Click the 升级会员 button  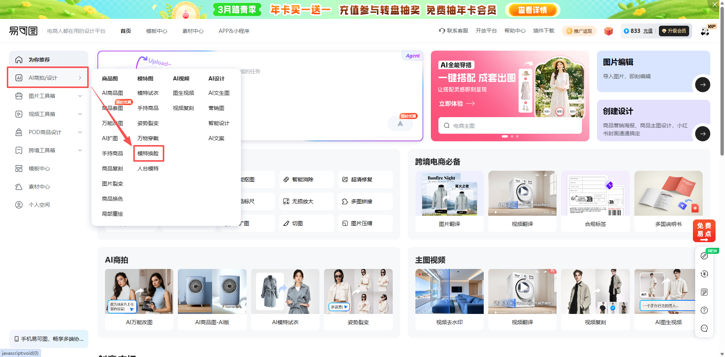(x=674, y=31)
